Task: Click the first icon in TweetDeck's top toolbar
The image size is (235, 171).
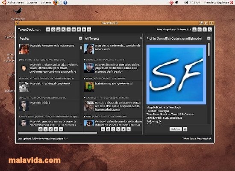Action: [48, 29]
